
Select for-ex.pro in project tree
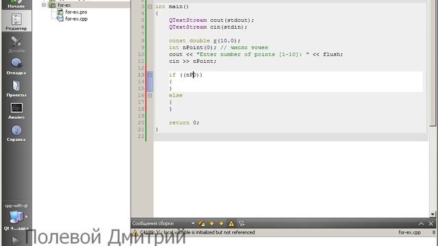click(76, 12)
